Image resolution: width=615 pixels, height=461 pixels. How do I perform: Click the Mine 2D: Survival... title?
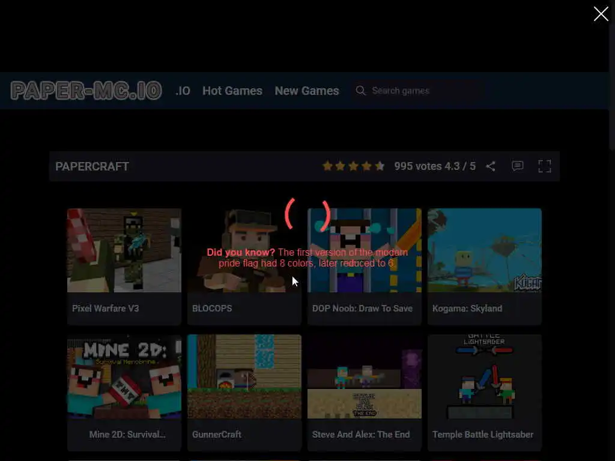click(x=127, y=435)
